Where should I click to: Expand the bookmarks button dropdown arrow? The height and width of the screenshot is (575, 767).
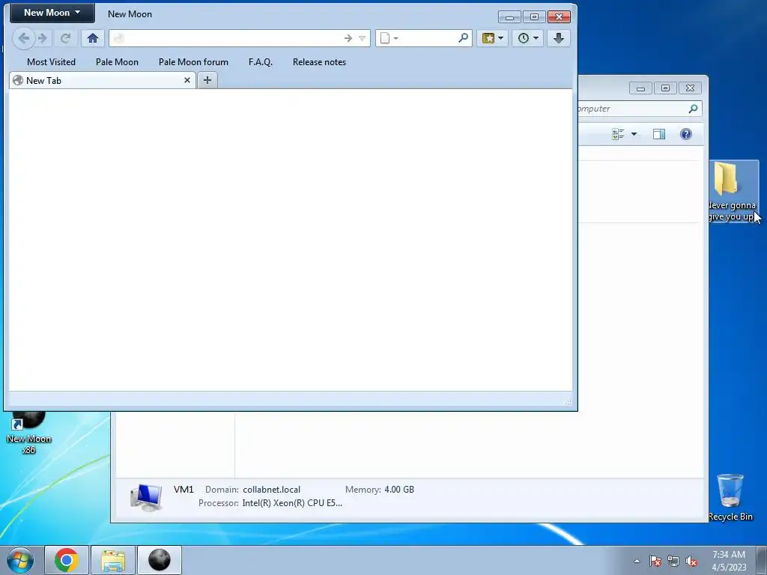coord(501,38)
